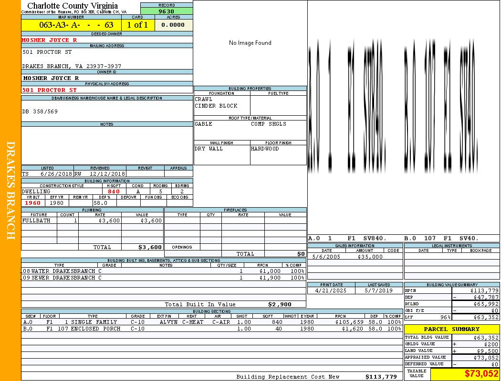This screenshot has width=501, height=381.
Task: Click 1 SINGLE FAMILY section type
Action: [91, 322]
